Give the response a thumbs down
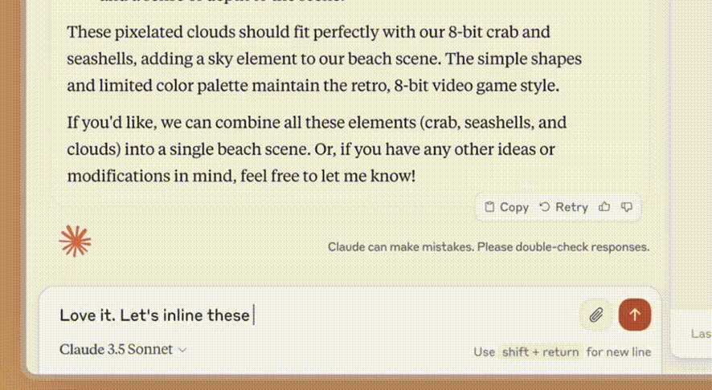The height and width of the screenshot is (390, 712). (627, 207)
